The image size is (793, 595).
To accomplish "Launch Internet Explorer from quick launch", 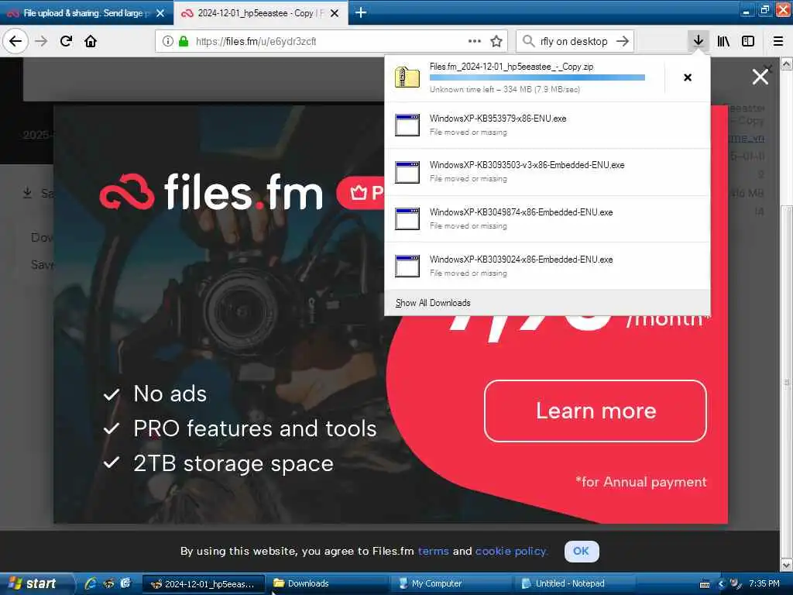I will click(91, 583).
